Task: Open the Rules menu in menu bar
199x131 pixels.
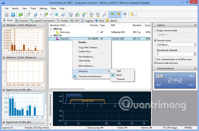Action: (x=54, y=9)
